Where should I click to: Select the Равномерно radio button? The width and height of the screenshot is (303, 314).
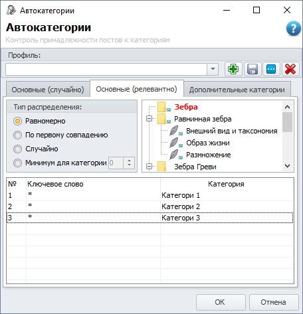coord(17,121)
